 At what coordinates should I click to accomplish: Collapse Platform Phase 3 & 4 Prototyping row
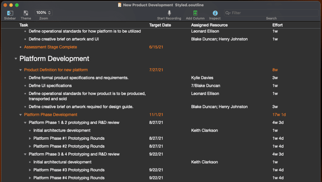[x=25, y=154]
